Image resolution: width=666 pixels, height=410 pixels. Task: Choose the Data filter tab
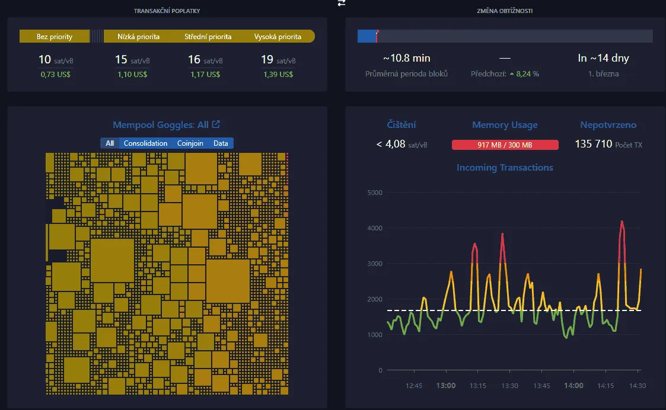[221, 143]
